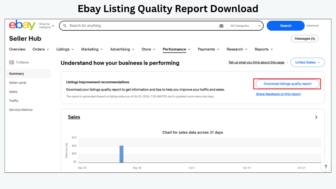Screen dimensions: 336x189
Task: Open the Research menu
Action: pos(237,49)
